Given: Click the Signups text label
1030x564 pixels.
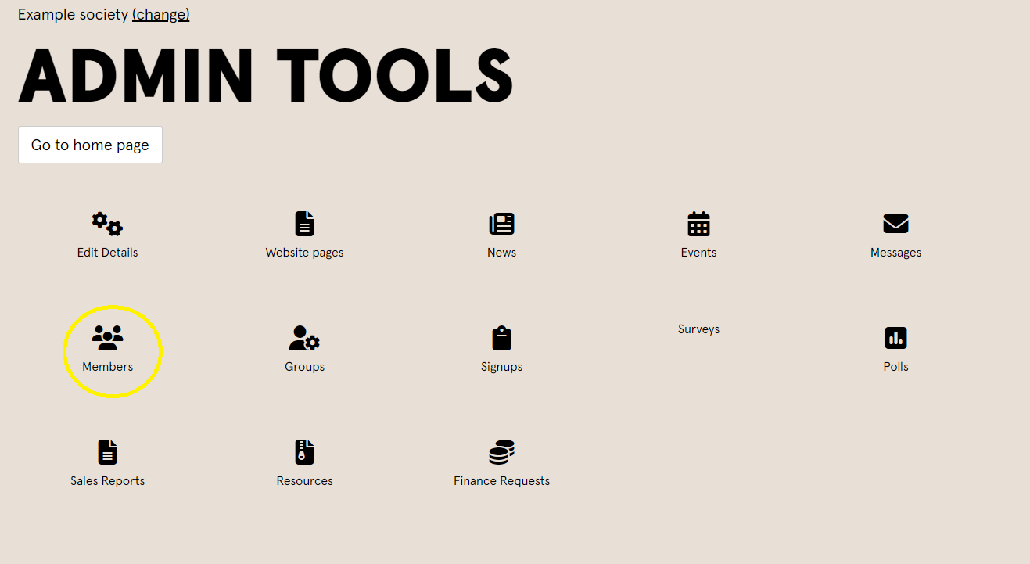Looking at the screenshot, I should [x=501, y=367].
